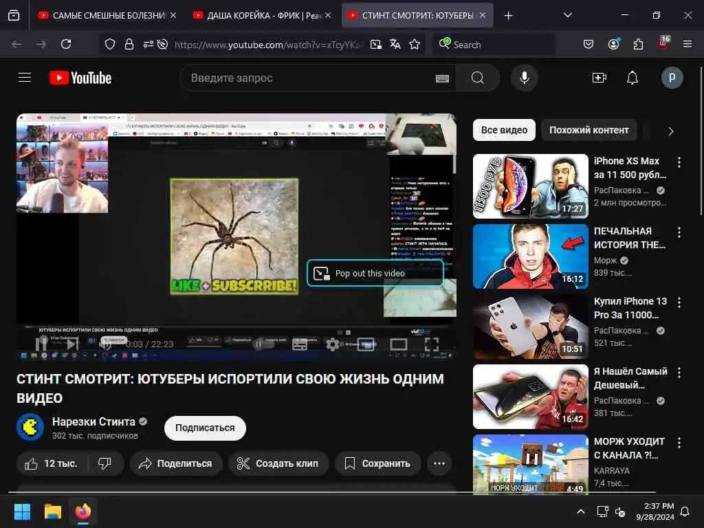Toggle subtitles in the video player
The width and height of the screenshot is (704, 528).
[300, 344]
